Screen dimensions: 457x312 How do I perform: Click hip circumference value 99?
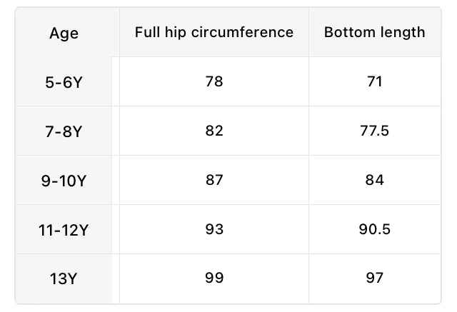point(214,278)
